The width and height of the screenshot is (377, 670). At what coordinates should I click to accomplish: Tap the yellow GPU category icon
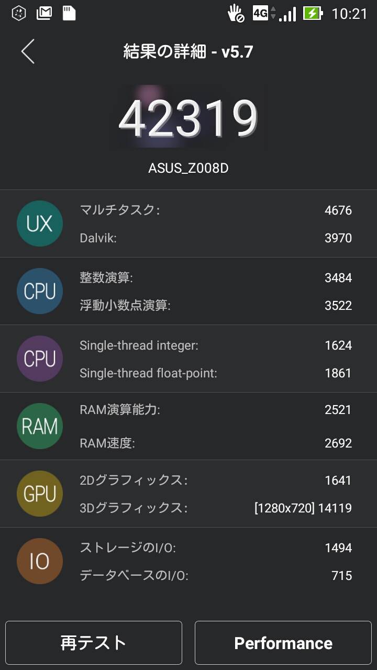coord(40,494)
